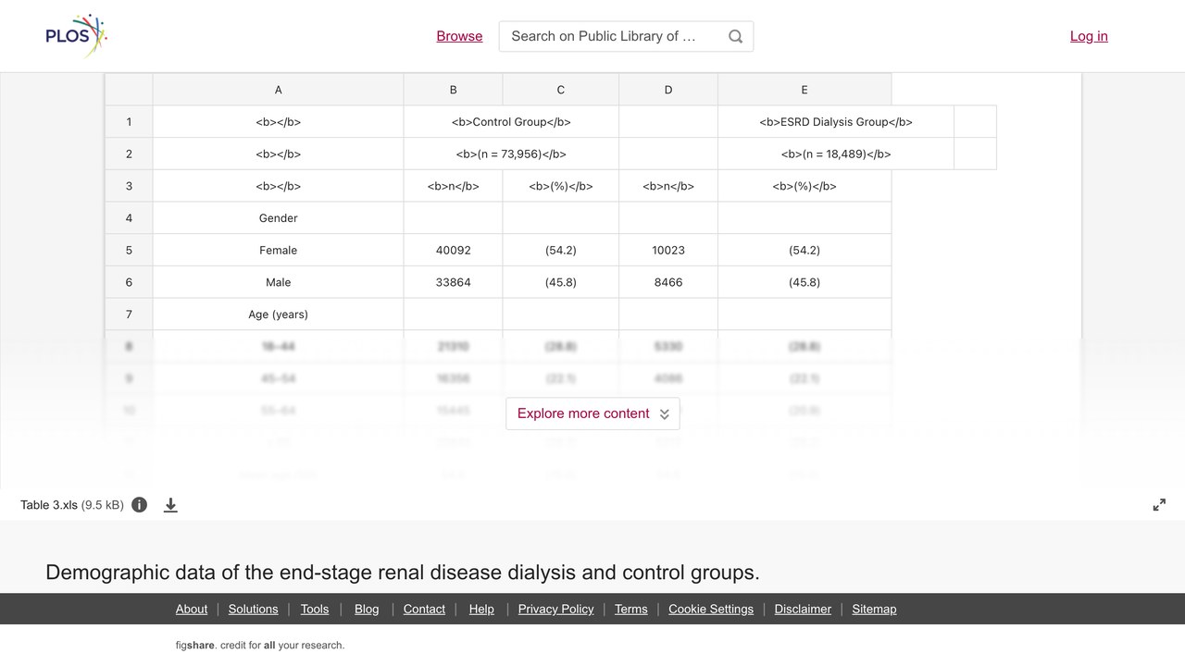Open the Solutions footer link
The width and height of the screenshot is (1185, 666).
tap(254, 609)
